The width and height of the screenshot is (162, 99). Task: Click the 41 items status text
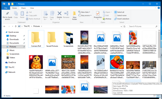[7, 96]
